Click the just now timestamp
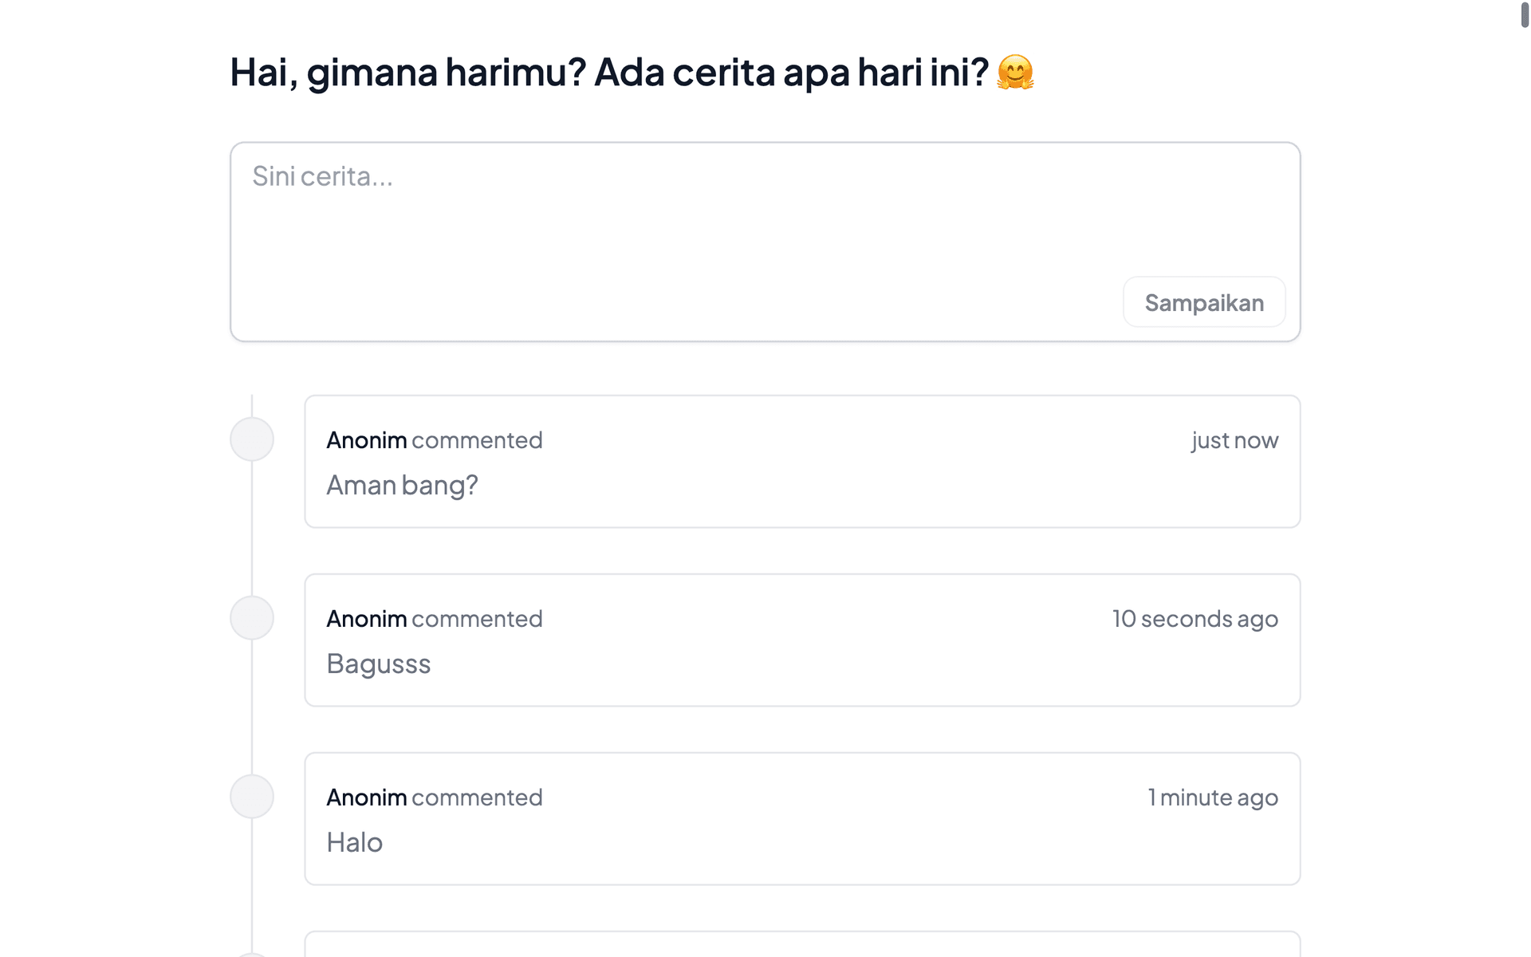 tap(1234, 439)
